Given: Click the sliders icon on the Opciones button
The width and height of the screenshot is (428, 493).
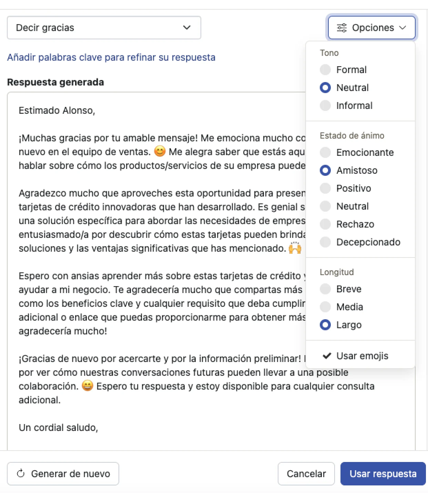Looking at the screenshot, I should (342, 28).
